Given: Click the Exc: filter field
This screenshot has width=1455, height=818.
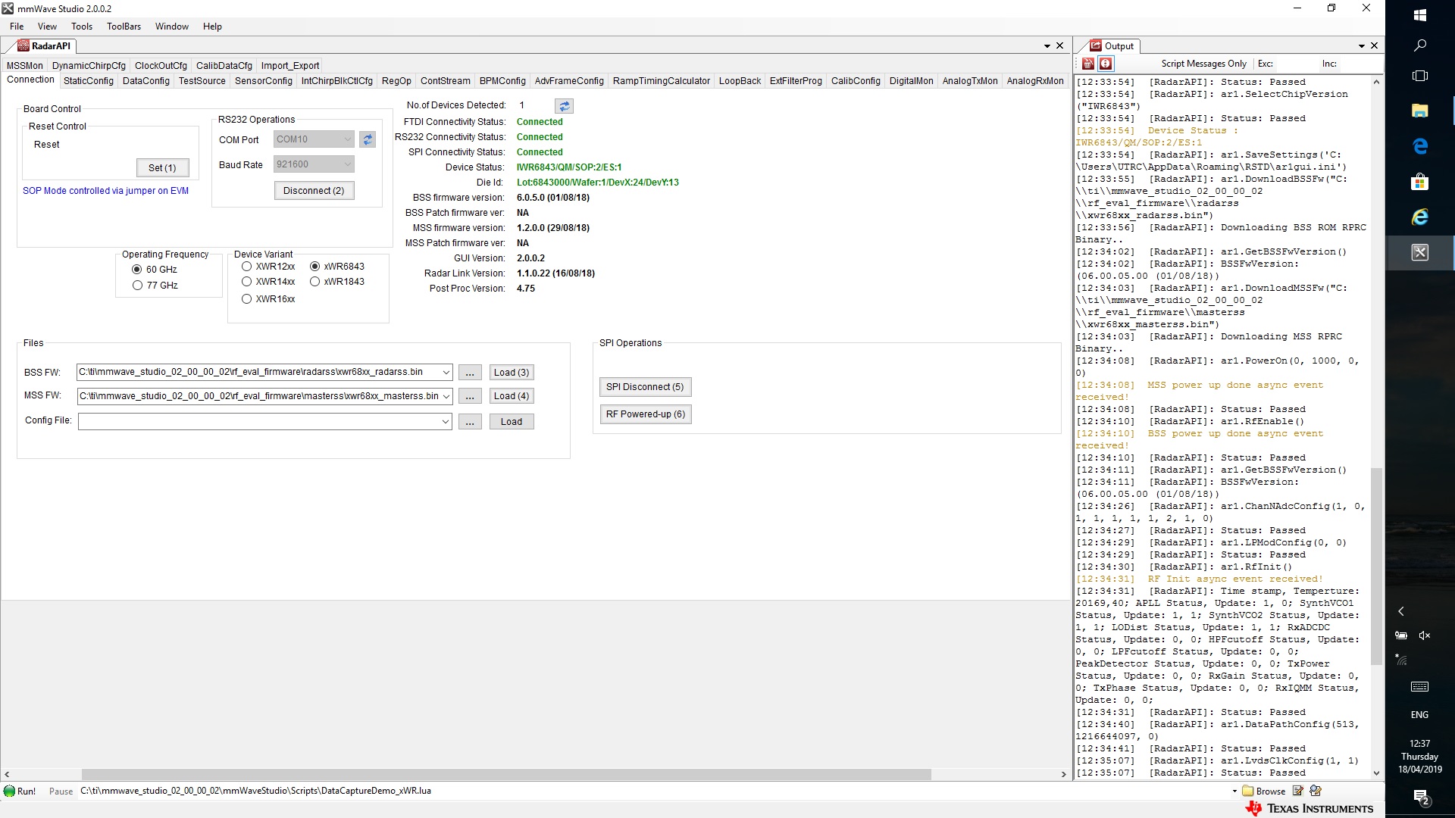Looking at the screenshot, I should 1297,64.
